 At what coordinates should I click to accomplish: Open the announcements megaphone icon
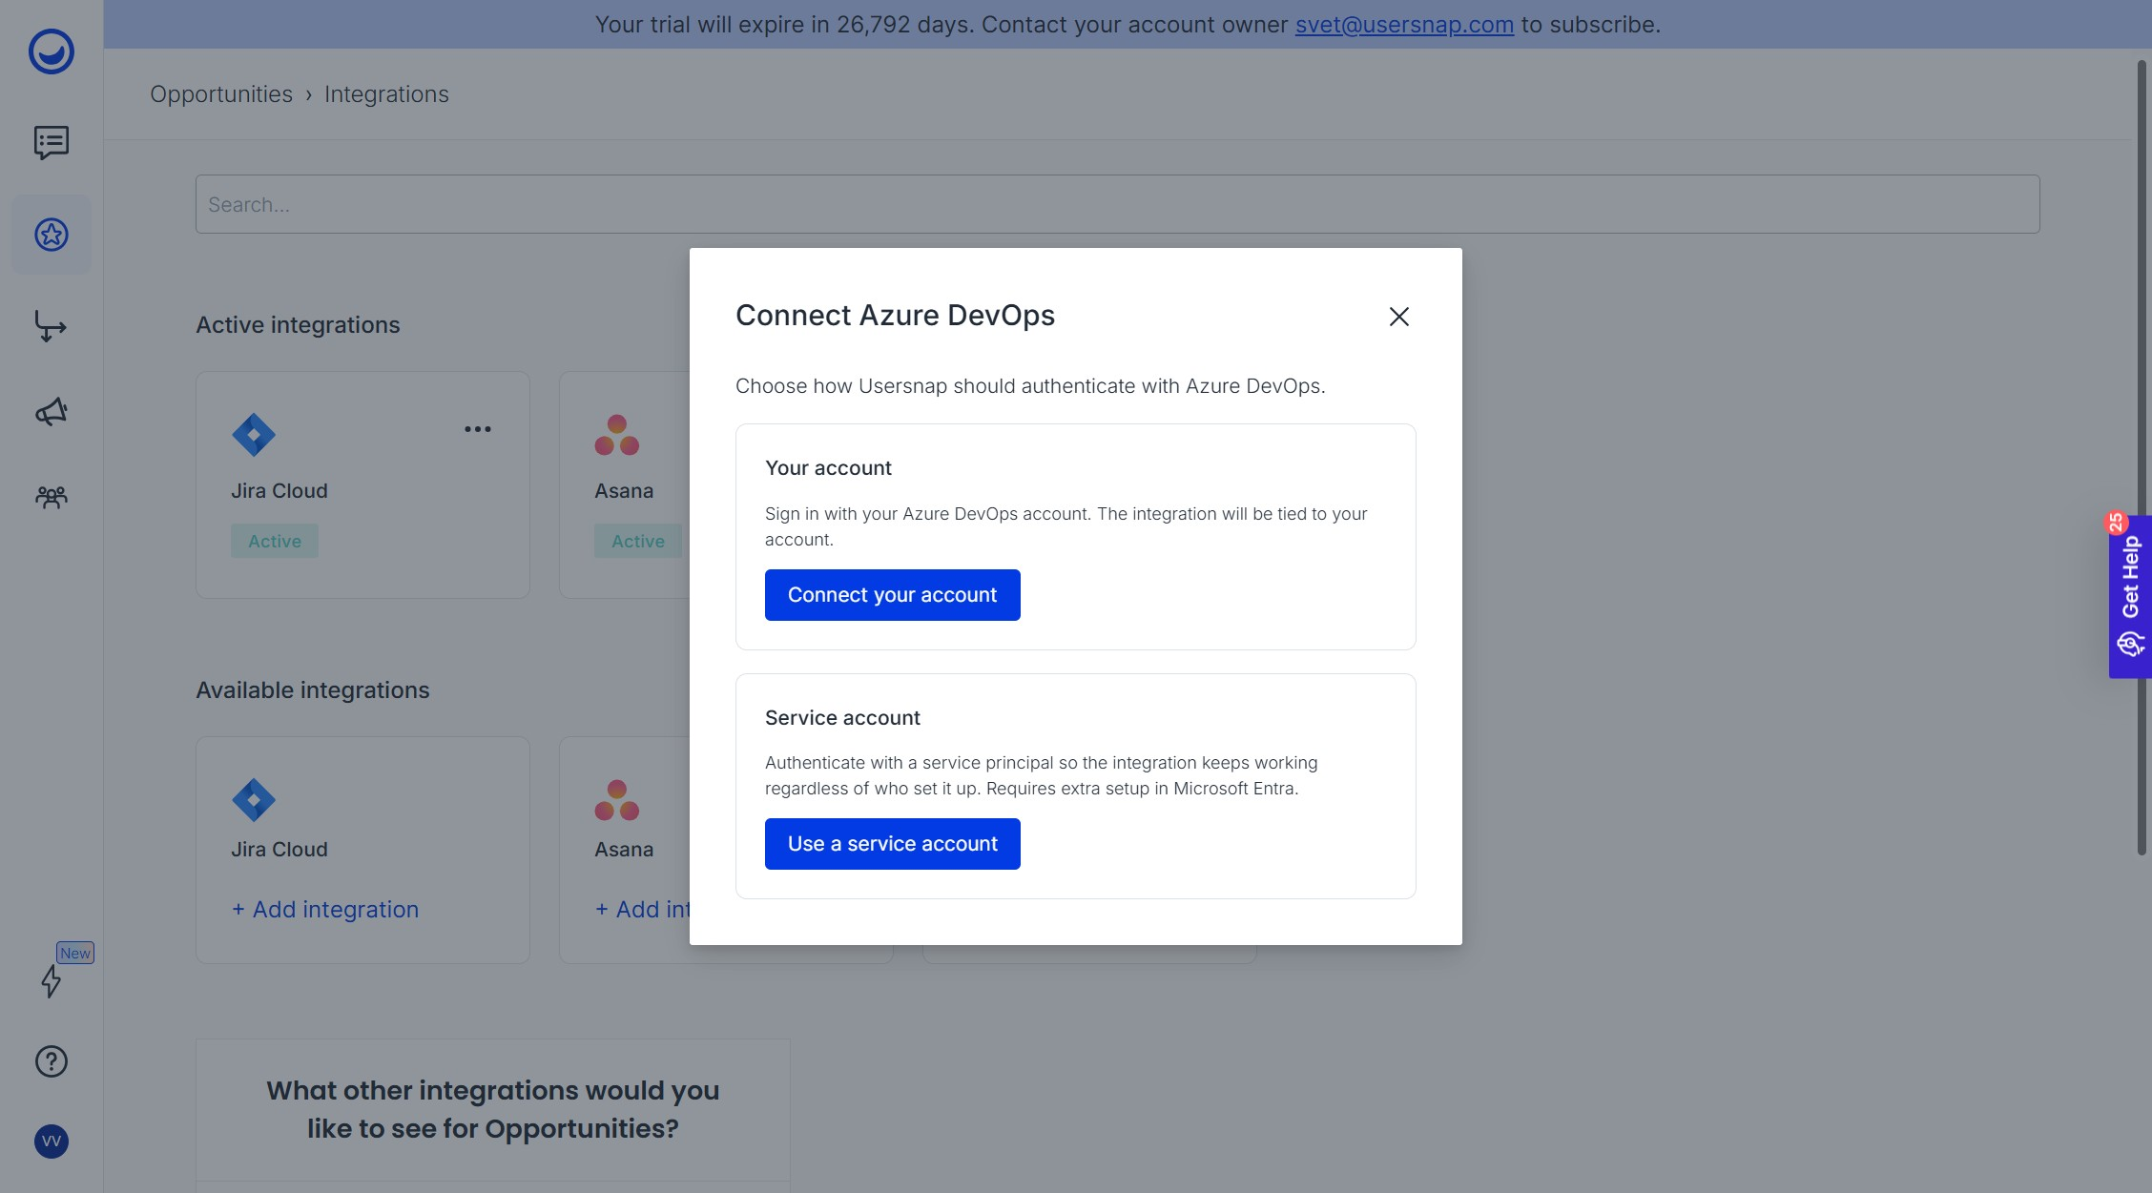(x=52, y=412)
